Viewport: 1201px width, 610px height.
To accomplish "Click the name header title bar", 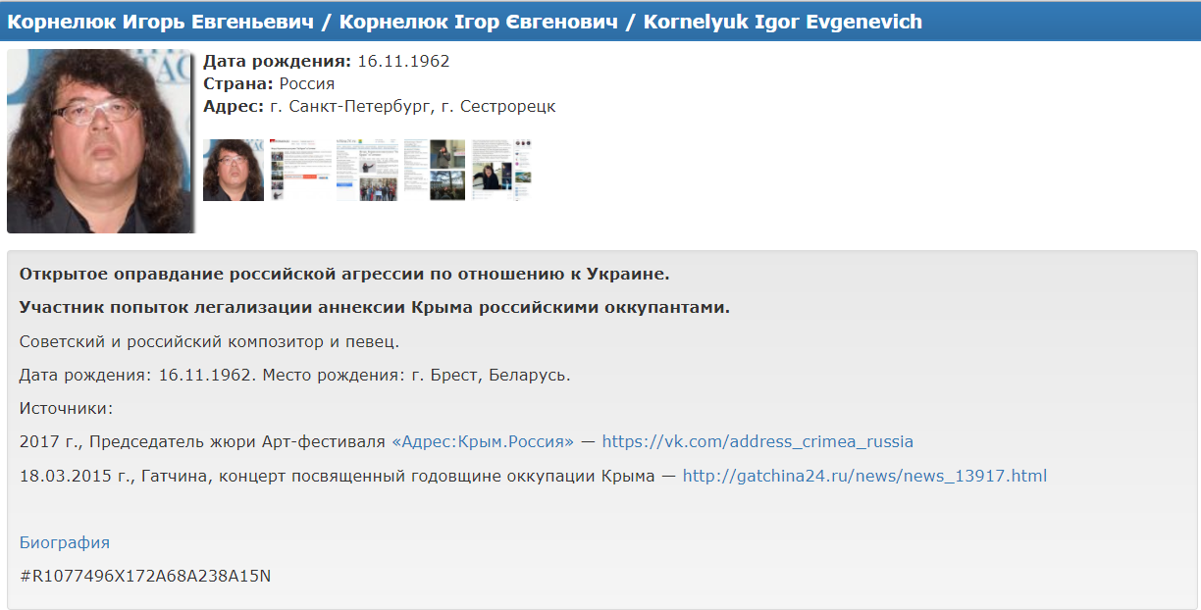I will coord(465,22).
